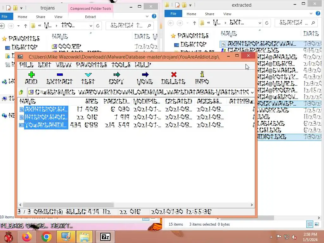Click the 7z icon in the title bar

(x=20, y=57)
